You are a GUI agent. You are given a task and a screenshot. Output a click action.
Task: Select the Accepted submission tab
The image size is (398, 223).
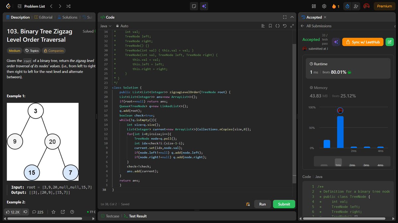pos(311,17)
